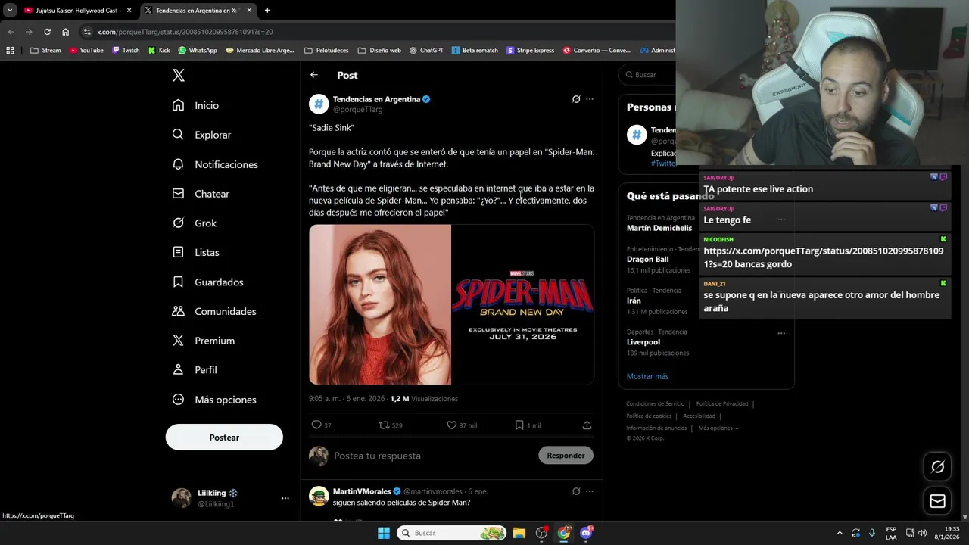Open the Windows Start menu
The height and width of the screenshot is (545, 969).
pyautogui.click(x=384, y=533)
